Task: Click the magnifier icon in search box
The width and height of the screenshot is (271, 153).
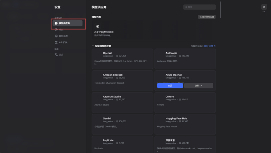Action: [186, 7]
